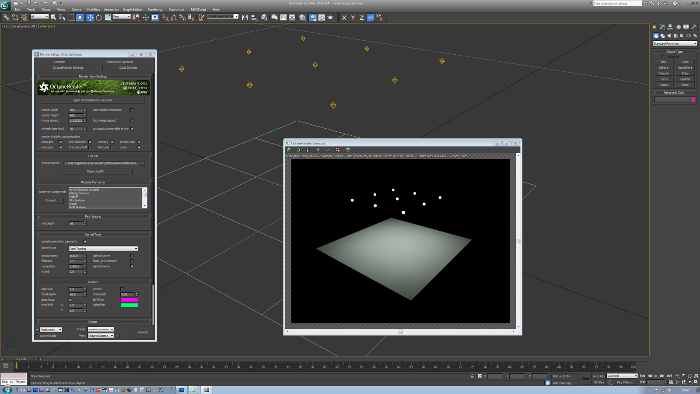Viewport: 700px width, 394px height.
Task: Disable autoupdate movable proxy checkbox
Action: coord(132,129)
